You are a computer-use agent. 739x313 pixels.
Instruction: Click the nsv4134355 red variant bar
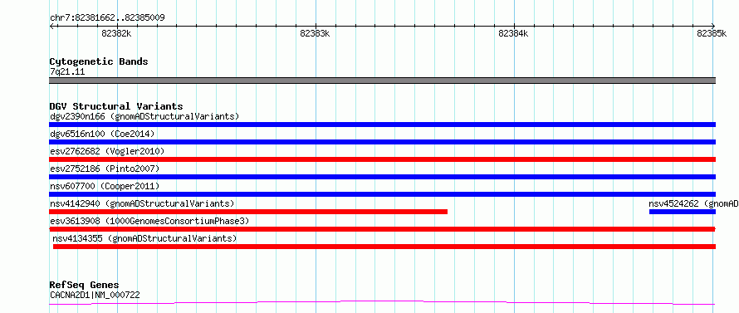[384, 247]
